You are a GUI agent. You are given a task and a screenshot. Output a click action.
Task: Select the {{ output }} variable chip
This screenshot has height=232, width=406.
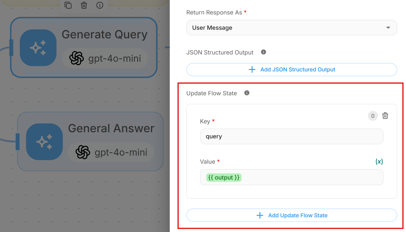[224, 178]
